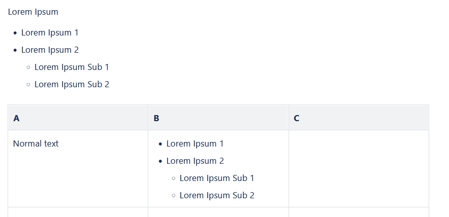The image size is (449, 217).
Task: Click the "Lorem Ipsum" paragraph above the lists
Action: pos(33,12)
